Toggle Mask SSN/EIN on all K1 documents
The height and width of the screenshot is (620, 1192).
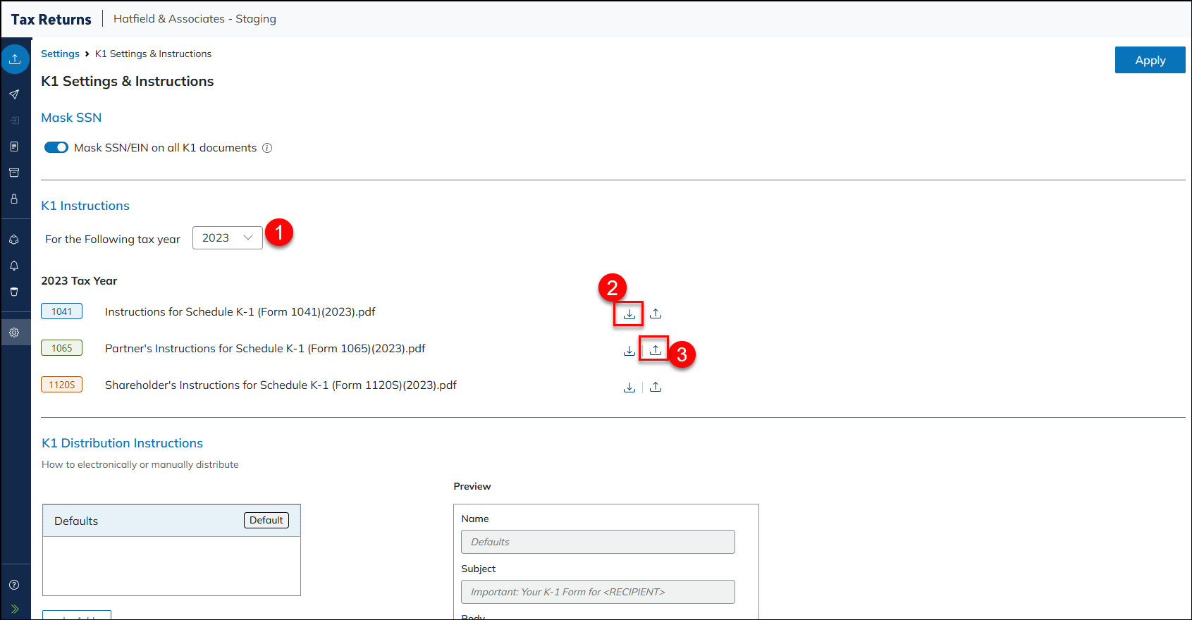[x=56, y=147]
